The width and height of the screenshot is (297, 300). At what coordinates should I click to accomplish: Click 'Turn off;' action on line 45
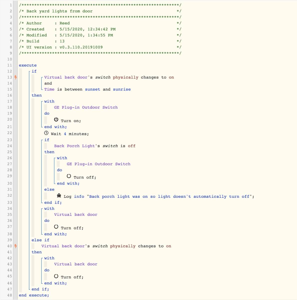[x=72, y=277]
